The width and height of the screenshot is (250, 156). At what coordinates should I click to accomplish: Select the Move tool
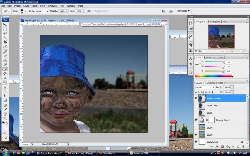tap(5, 25)
